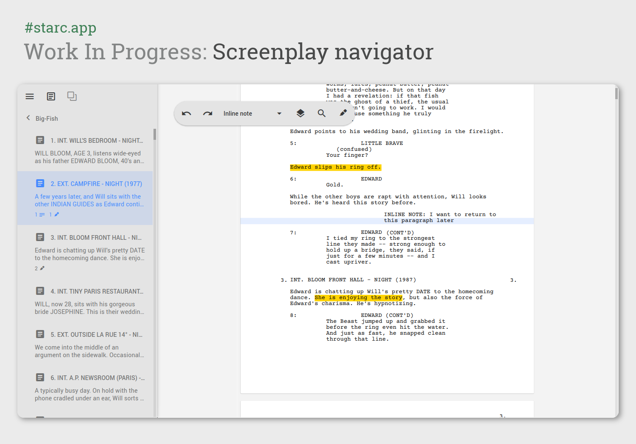Viewport: 636px width, 444px height.
Task: Click character name LITTLE BRAVE
Action: pyautogui.click(x=382, y=143)
